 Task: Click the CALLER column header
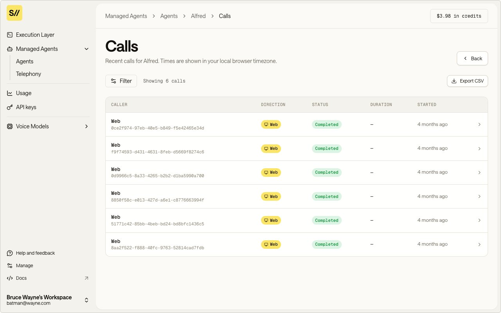coord(119,104)
